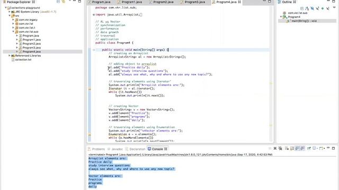Screen dimensions: 339x190
Task: Select Program4.java in Package Explorer
Action: 32,52
